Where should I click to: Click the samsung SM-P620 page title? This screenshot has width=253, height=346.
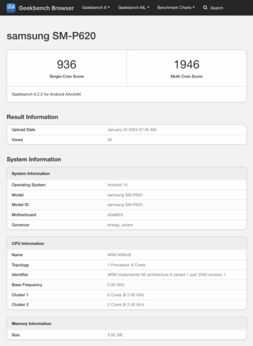[51, 36]
